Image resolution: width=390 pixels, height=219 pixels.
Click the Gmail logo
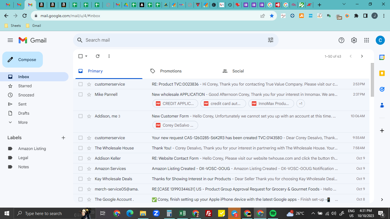click(33, 40)
